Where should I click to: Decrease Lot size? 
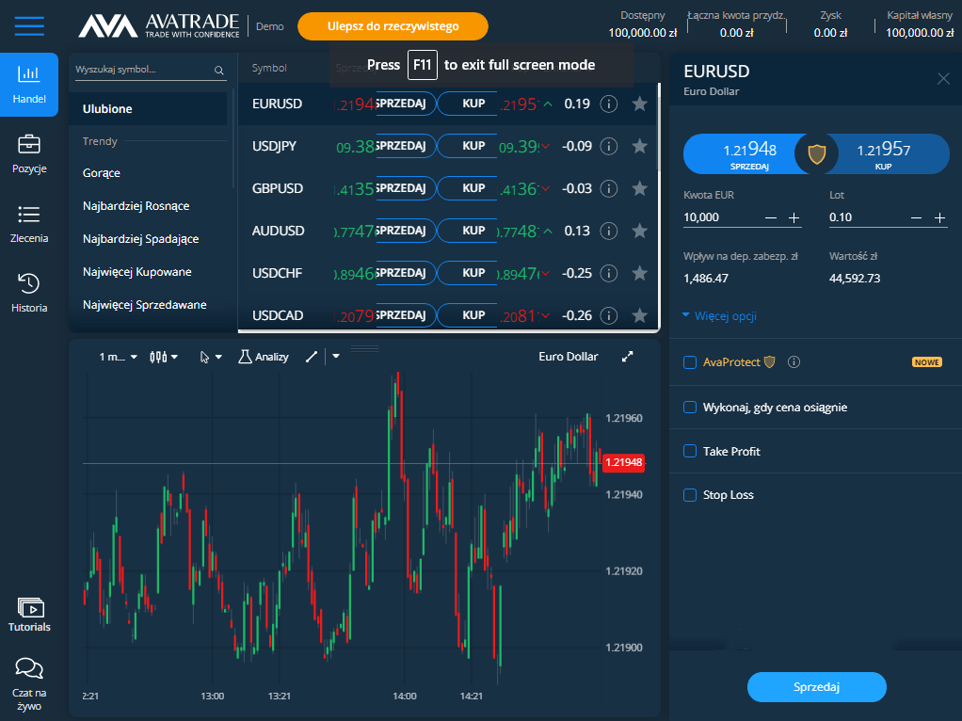(916, 217)
